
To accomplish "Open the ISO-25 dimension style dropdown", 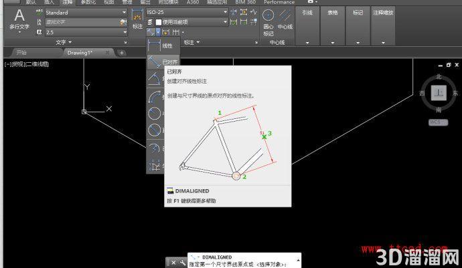I will (x=187, y=12).
